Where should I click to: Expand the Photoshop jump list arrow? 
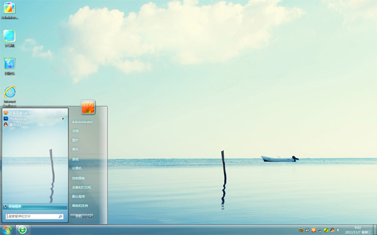click(63, 118)
